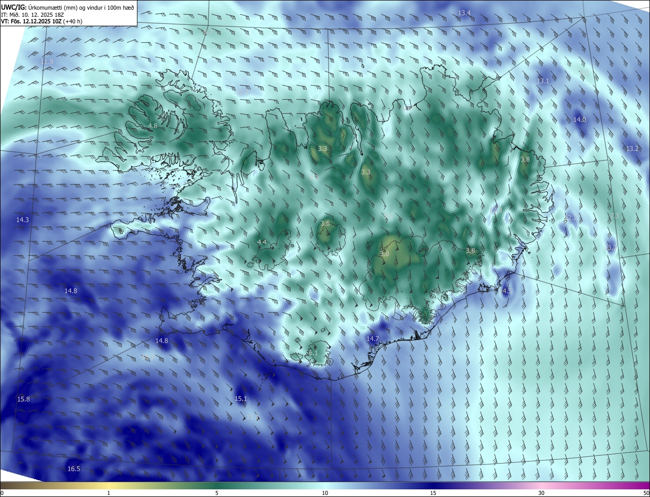This screenshot has height=497, width=650.
Task: Select the 15.1 label off the south coast
Action: click(x=241, y=399)
